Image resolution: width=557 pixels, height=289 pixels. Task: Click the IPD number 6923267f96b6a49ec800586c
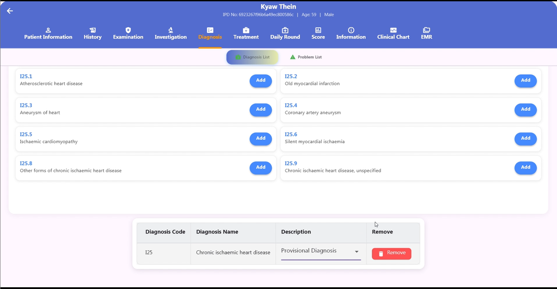(x=266, y=15)
